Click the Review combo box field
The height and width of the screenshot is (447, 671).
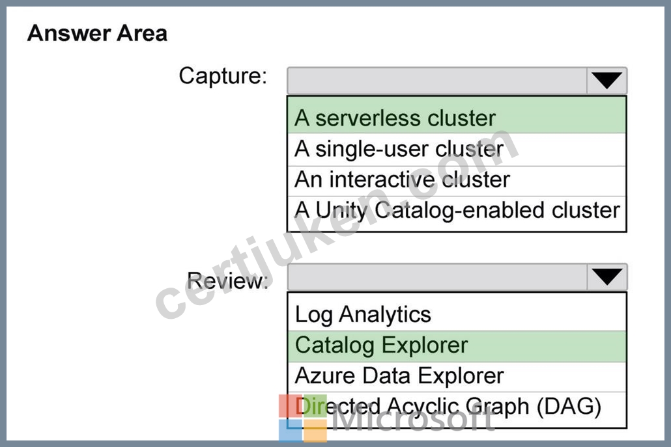(457, 277)
